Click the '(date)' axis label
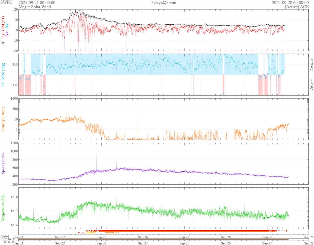The height and width of the screenshot is (245, 314). pyautogui.click(x=5, y=236)
